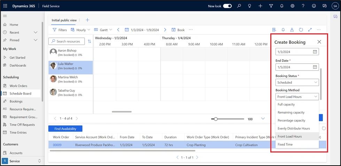
Task: Click the plus quick create icon
Action: tap(260, 6)
